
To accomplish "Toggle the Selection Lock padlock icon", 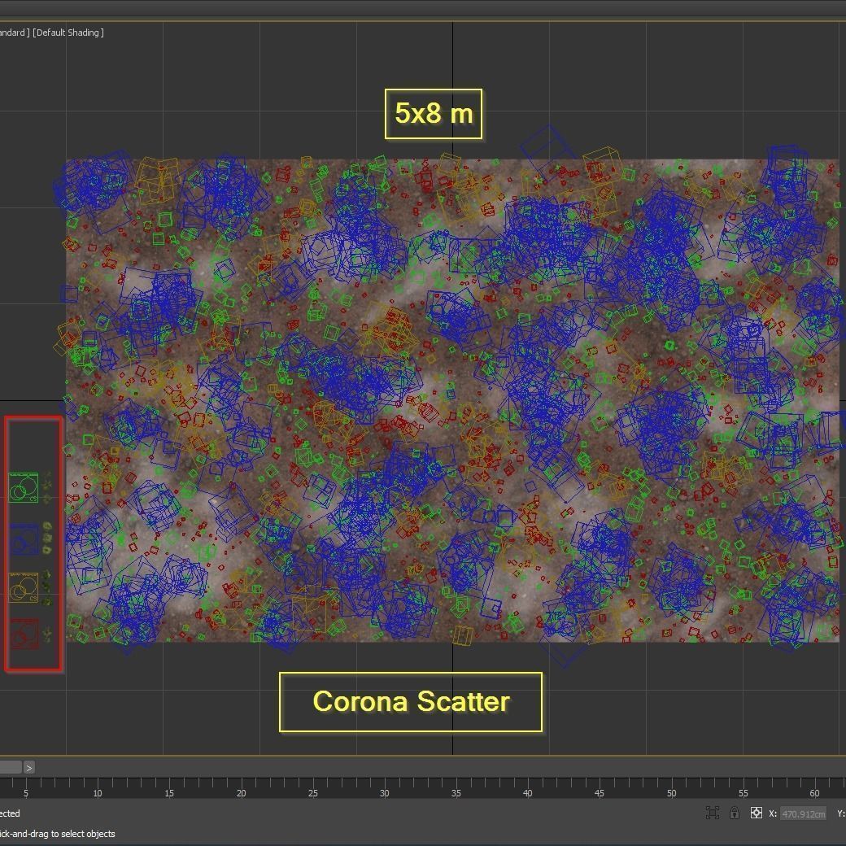I will [735, 813].
